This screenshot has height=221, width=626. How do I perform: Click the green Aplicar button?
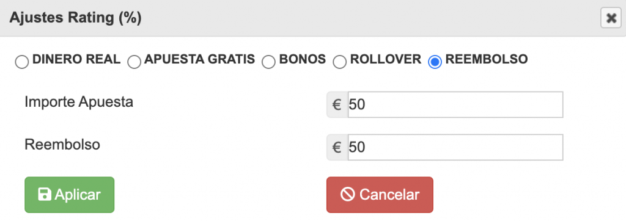70,195
